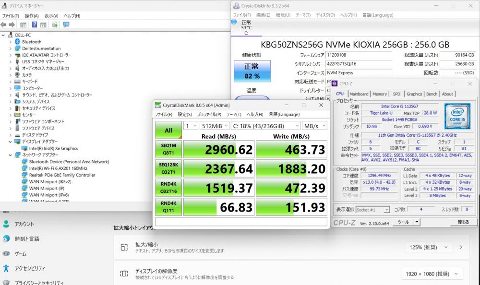Open 設定 menu in CrystalDiskMark
The width and height of the screenshot is (480, 285).
click(185, 115)
